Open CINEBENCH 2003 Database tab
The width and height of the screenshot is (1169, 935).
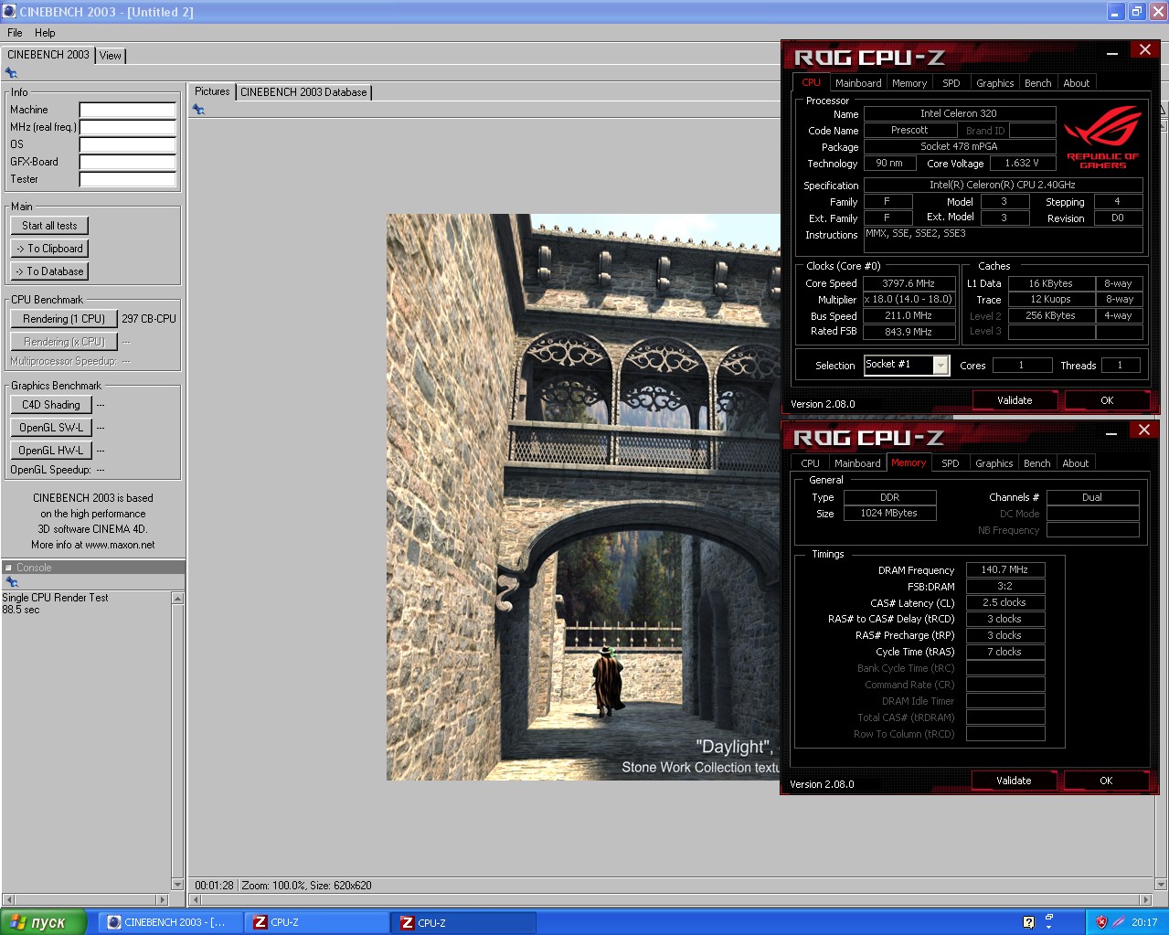click(303, 92)
